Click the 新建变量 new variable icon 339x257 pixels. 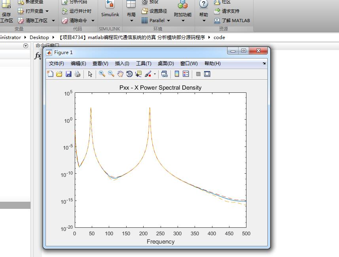(x=21, y=2)
